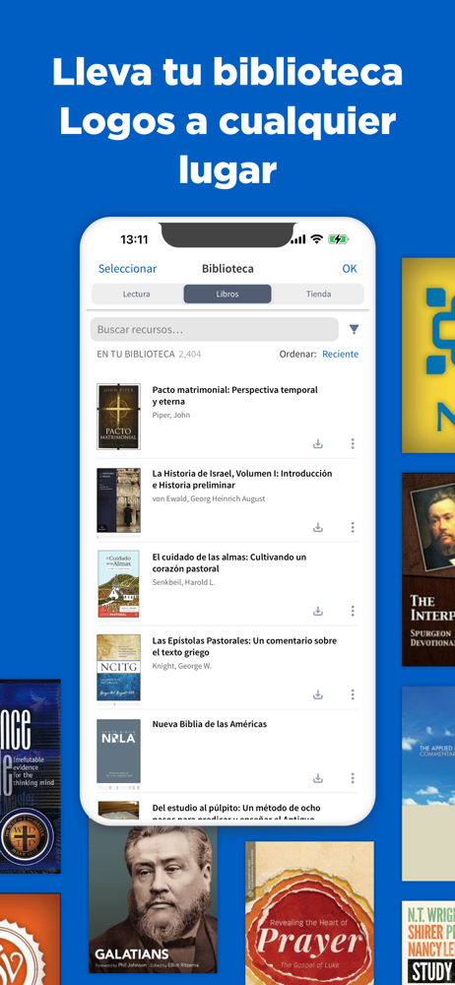
Task: Open Pacto matrimonial cover thumbnail
Action: [119, 417]
